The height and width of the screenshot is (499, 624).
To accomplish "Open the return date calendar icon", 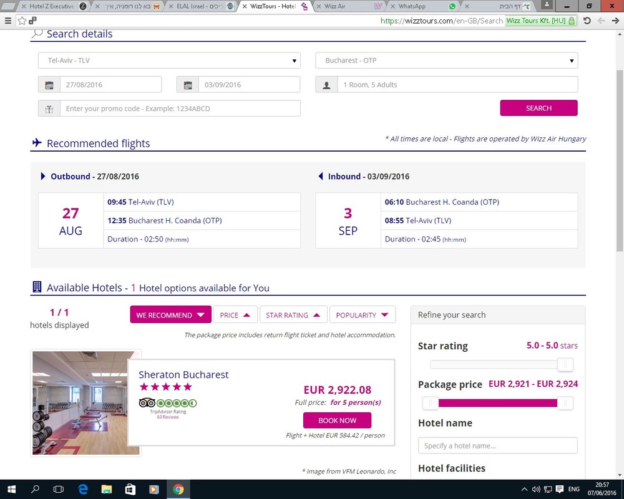I will pyautogui.click(x=188, y=85).
